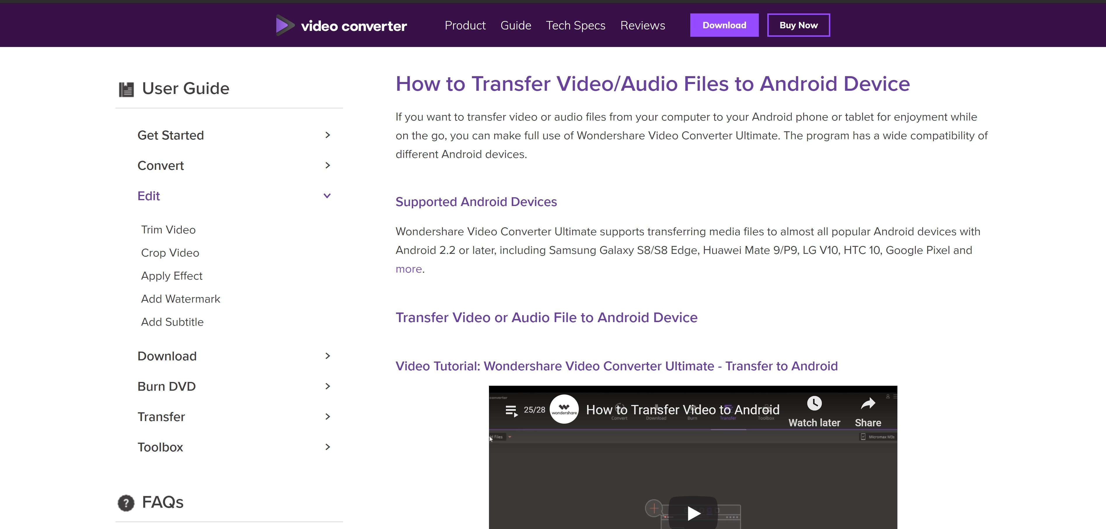Click the 'Video Tutorial: Wondershare Video Converter Ultimate' heading
Screen dimensions: 1106x529
pyautogui.click(x=616, y=366)
